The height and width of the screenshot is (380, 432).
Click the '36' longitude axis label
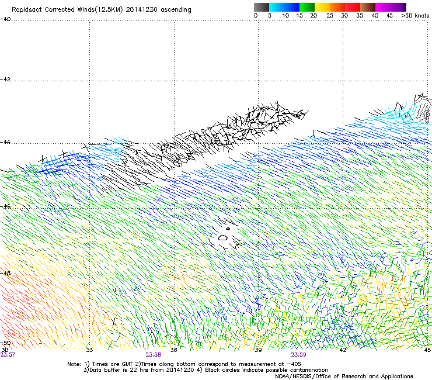(x=173, y=350)
